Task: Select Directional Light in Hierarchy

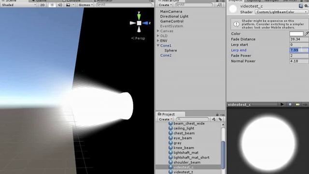Action: click(x=174, y=16)
